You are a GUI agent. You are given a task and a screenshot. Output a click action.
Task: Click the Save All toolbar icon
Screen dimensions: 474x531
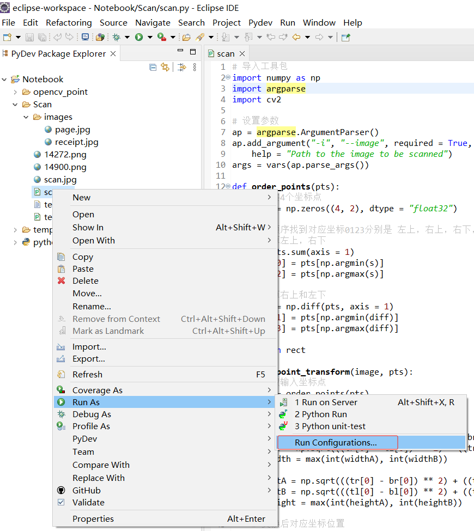coord(42,37)
